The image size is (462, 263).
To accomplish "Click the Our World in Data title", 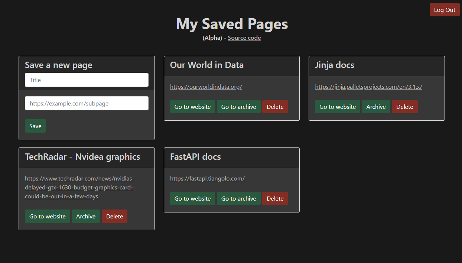I will click(207, 65).
